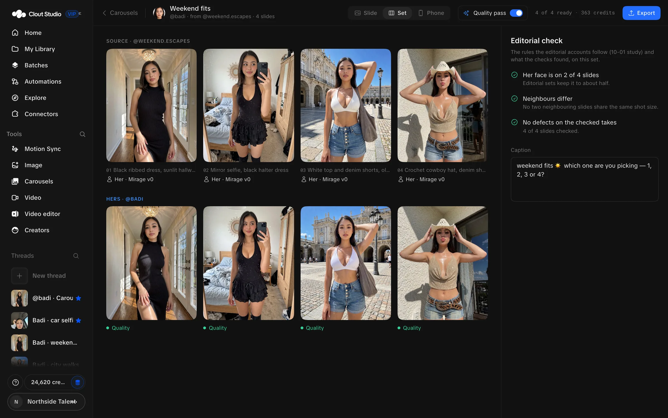Select source slide 03 white top
Screen dimensions: 668x418
(x=346, y=105)
